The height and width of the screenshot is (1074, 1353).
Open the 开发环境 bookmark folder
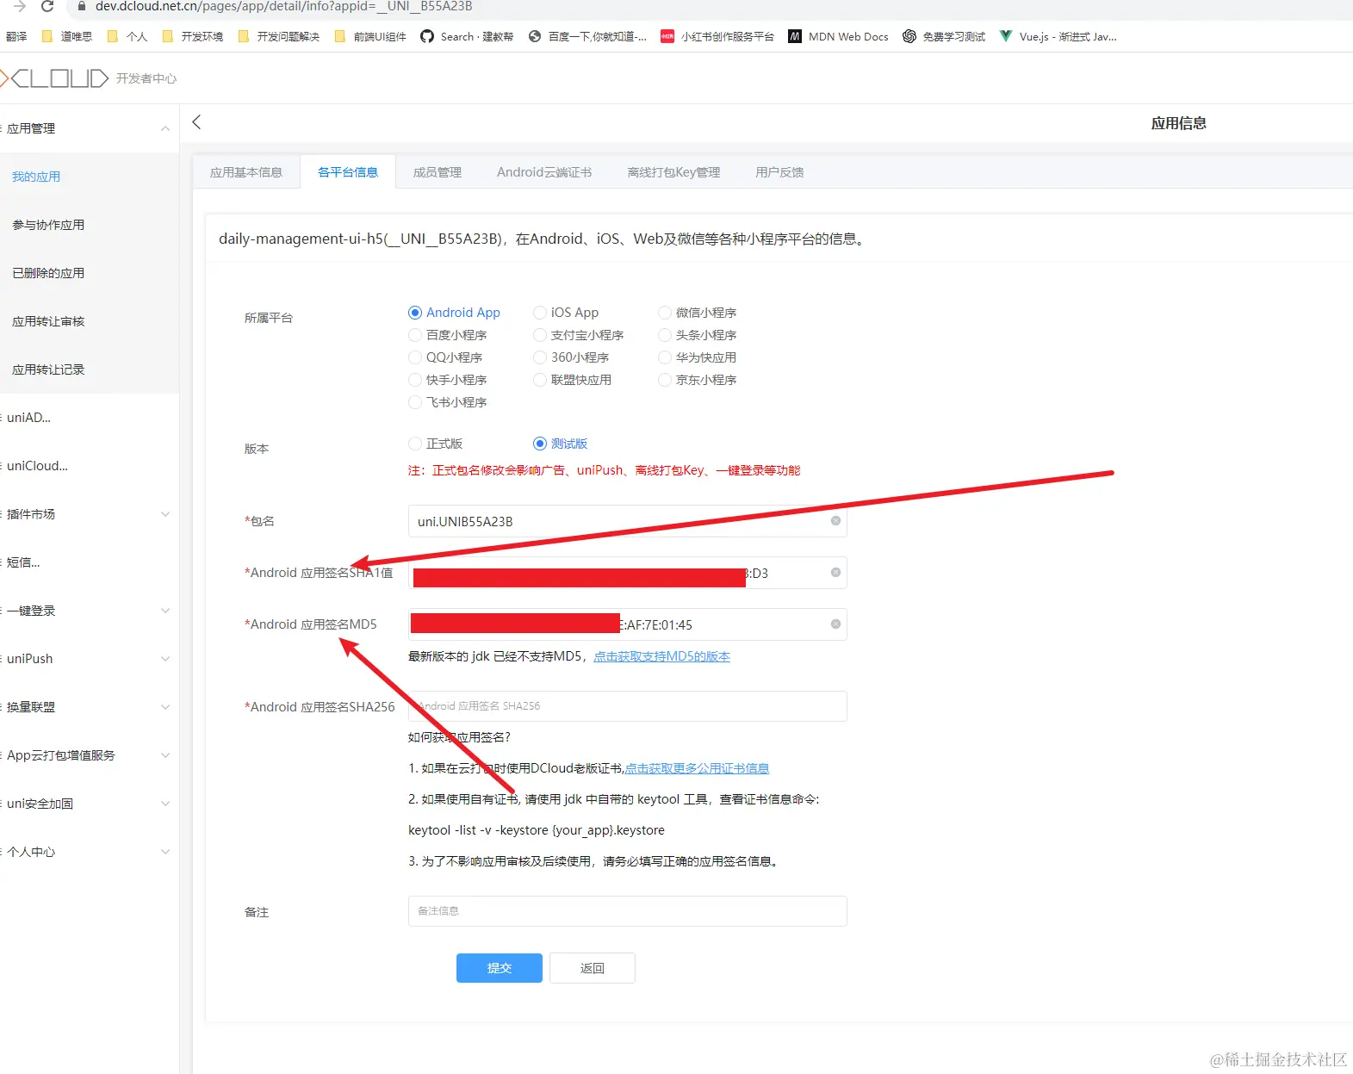click(x=192, y=36)
